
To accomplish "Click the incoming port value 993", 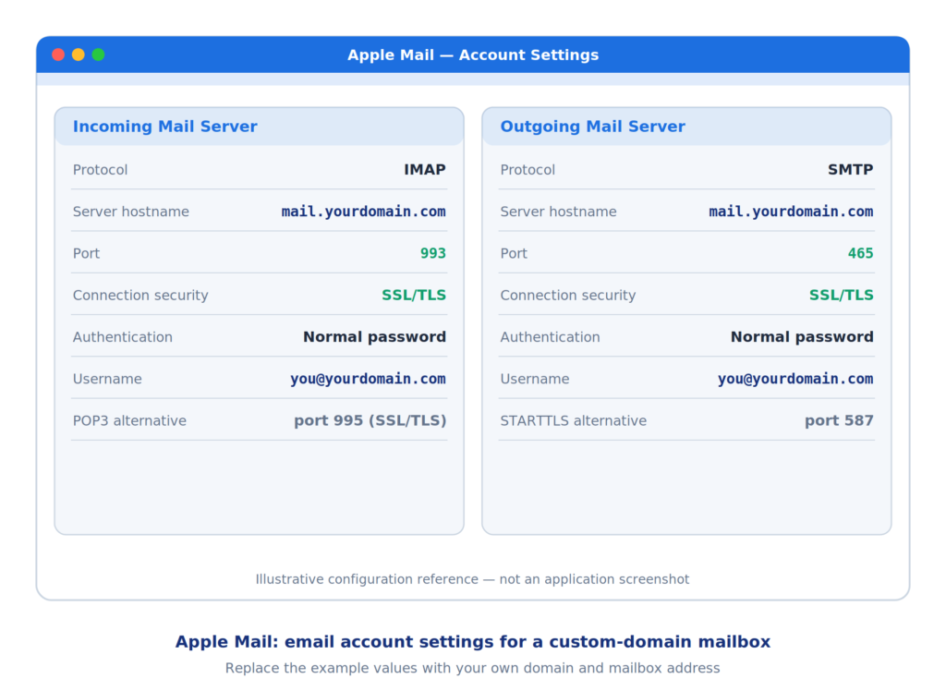I will click(433, 253).
